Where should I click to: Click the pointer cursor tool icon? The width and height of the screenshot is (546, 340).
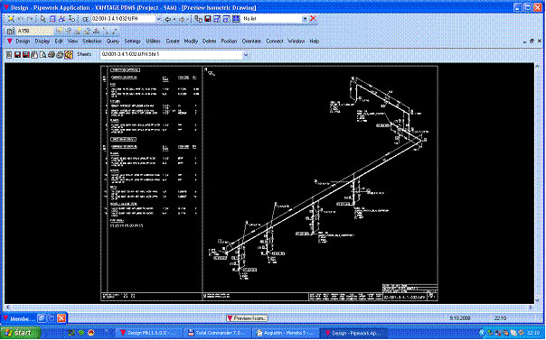tap(42, 19)
